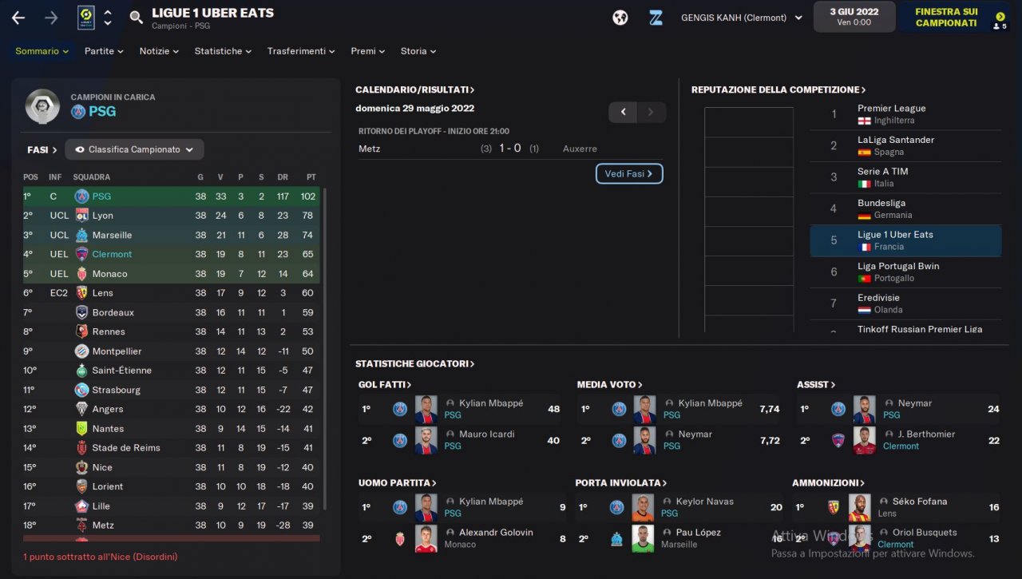
Task: Open the Partite menu
Action: [104, 51]
